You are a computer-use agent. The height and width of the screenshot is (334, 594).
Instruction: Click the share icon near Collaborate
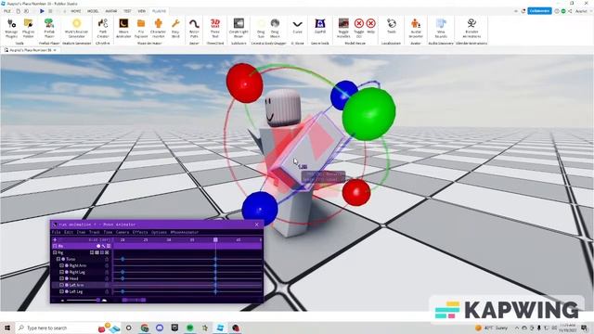570,11
